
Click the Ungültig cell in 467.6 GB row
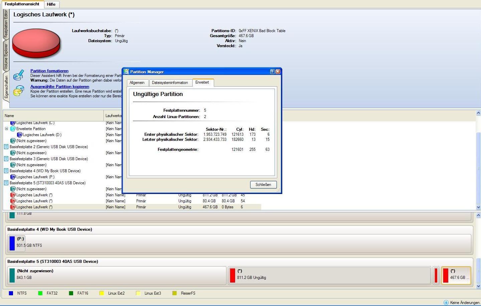click(185, 207)
